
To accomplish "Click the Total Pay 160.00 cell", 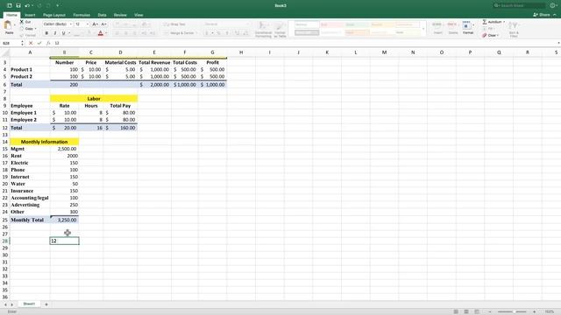I will [x=120, y=128].
